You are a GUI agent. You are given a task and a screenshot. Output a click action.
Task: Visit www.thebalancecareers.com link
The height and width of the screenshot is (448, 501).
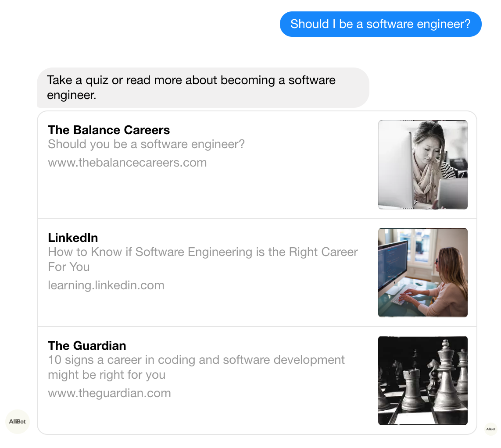(x=127, y=163)
